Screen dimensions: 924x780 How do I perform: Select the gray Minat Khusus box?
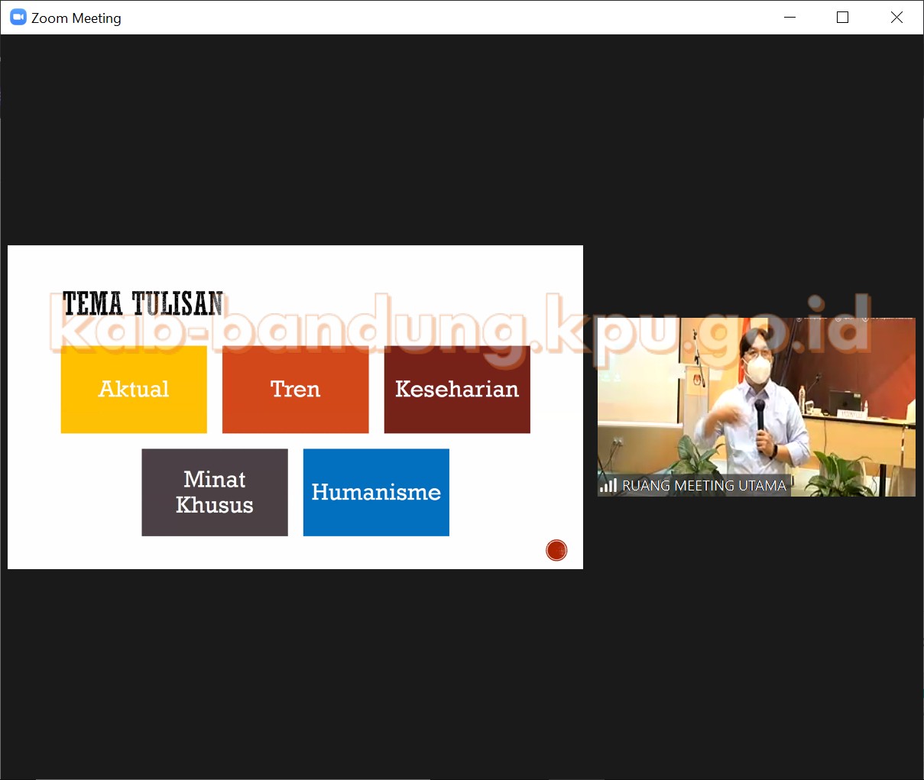coord(215,492)
